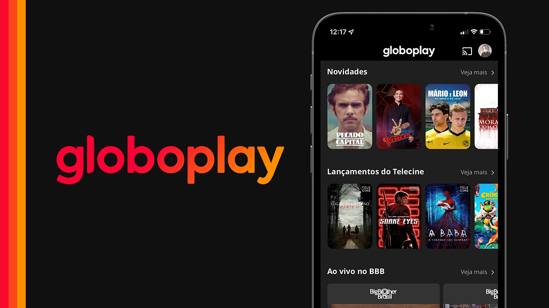This screenshot has height=308, width=549.
Task: Select Snake Eyes Telecine thumbnail
Action: 399,216
